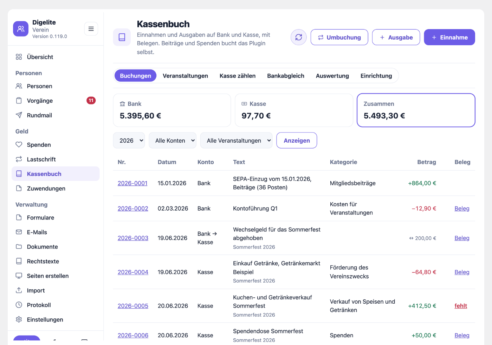
Task: Open Rechtstexte in sidebar
Action: pos(56,261)
